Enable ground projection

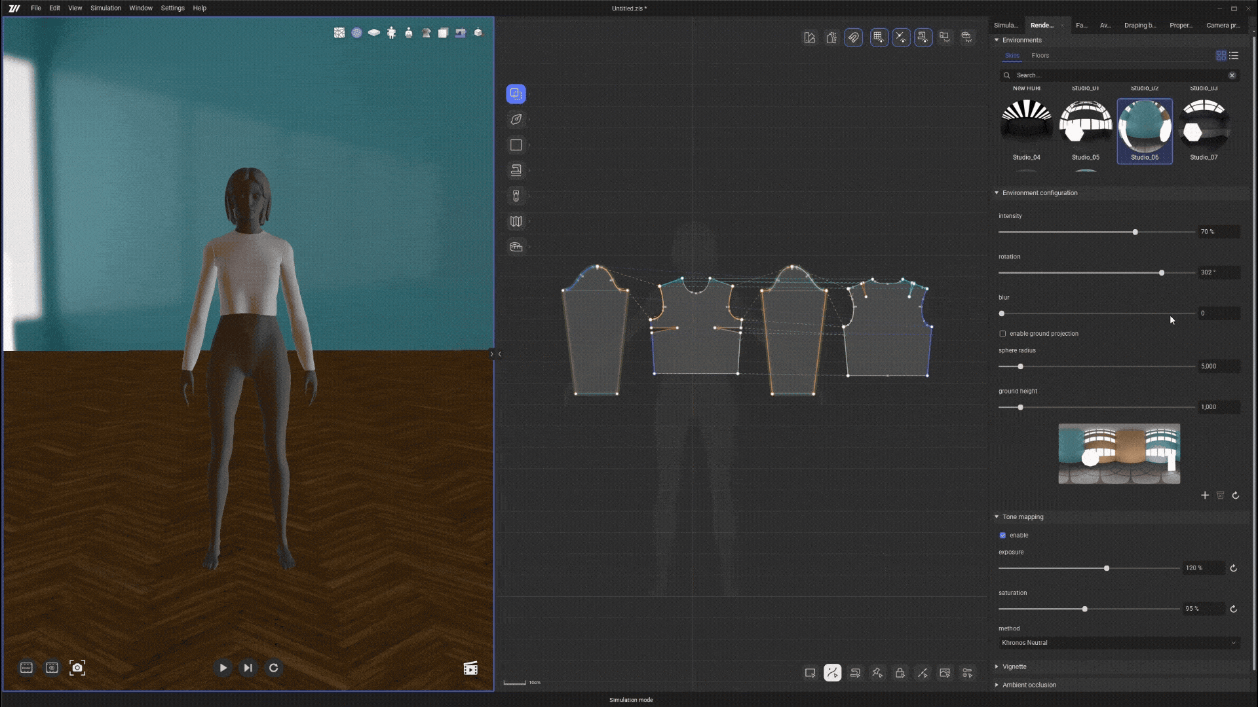coord(1002,334)
